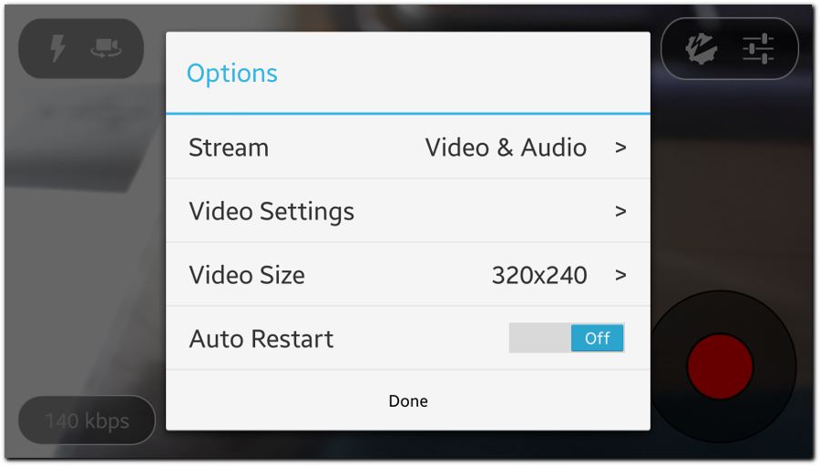Expand the Video Settings chevron arrow
This screenshot has height=466, width=820.
click(x=620, y=211)
